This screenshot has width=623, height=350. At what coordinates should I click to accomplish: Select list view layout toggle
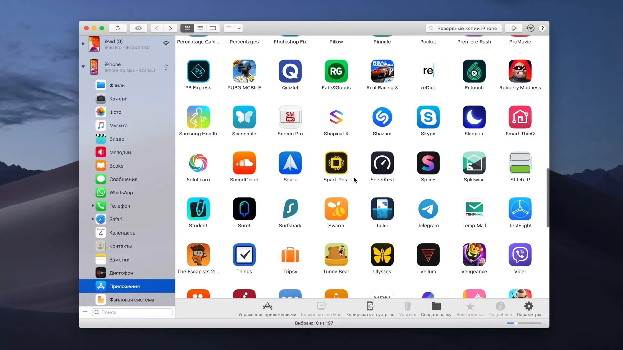coord(200,28)
